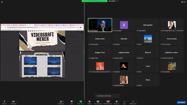Click the shared browser's reload button
The width and height of the screenshot is (187, 105).
coord(6,27)
